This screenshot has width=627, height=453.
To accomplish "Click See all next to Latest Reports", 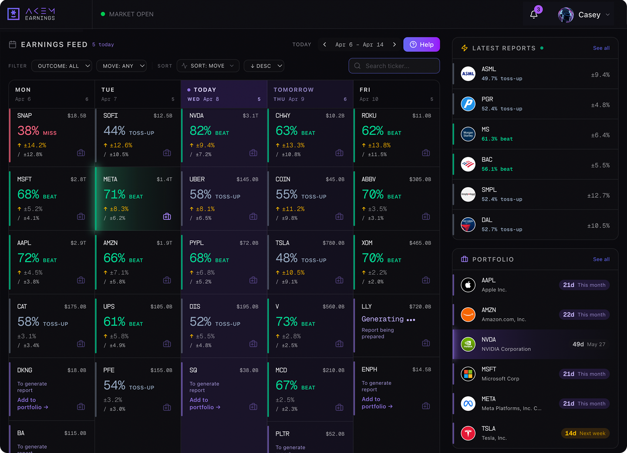I will pyautogui.click(x=601, y=48).
